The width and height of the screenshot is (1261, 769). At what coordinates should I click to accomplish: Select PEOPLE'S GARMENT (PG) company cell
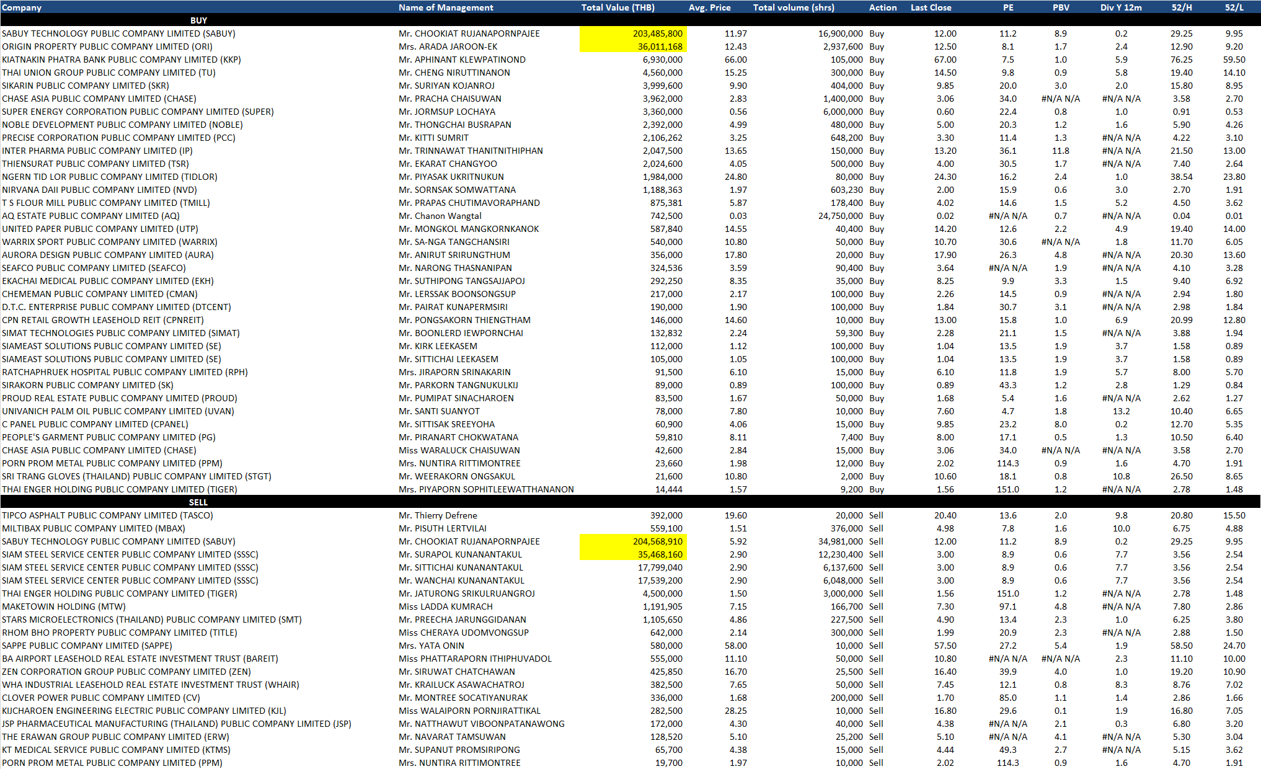[108, 437]
